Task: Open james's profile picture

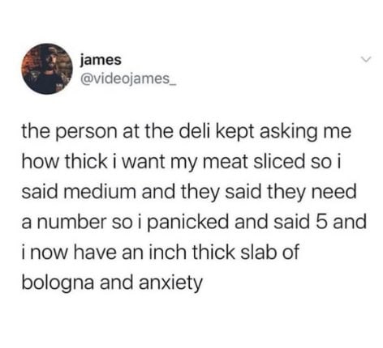Action: [x=47, y=69]
